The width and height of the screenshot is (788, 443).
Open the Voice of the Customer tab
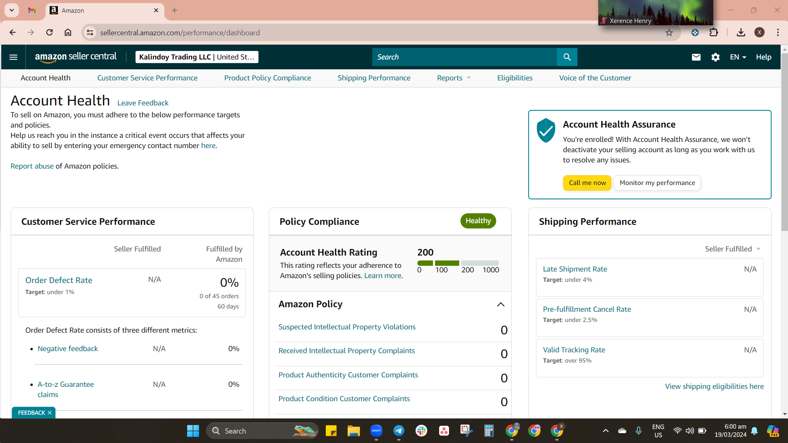[595, 78]
